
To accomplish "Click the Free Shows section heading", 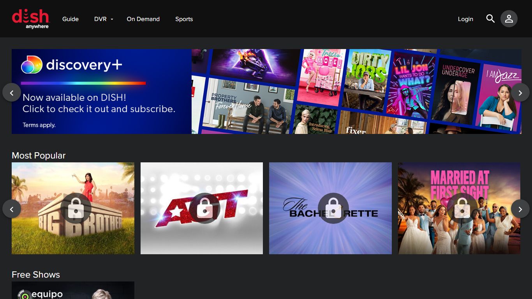I will pyautogui.click(x=36, y=274).
